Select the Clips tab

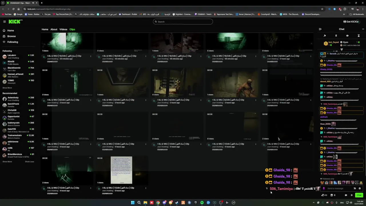point(72,29)
